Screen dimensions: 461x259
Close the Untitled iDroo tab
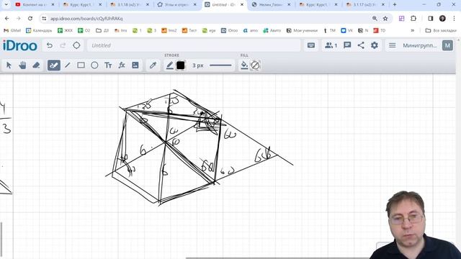pos(242,5)
